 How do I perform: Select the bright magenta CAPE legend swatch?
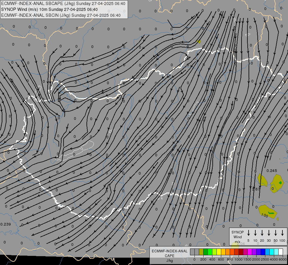(x=250, y=252)
